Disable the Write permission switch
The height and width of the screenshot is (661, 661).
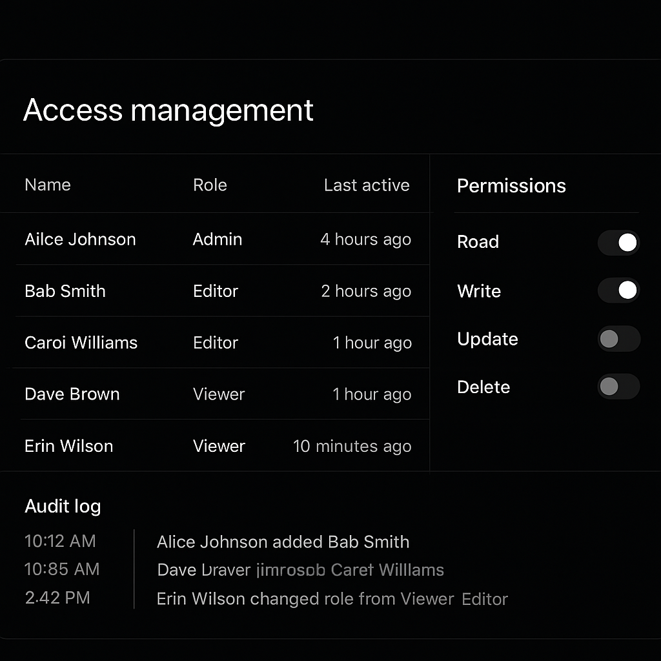[618, 290]
